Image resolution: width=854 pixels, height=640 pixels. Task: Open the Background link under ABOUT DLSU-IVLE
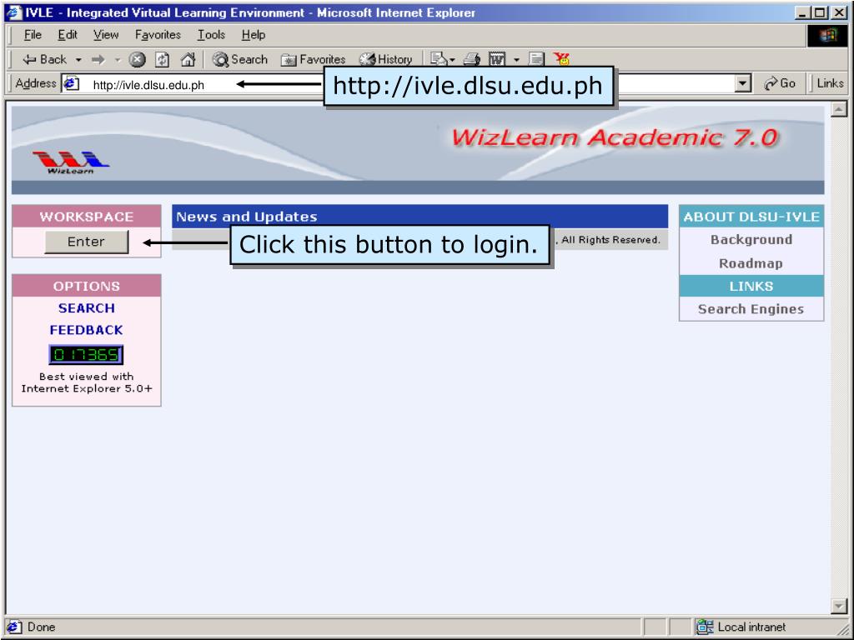point(751,239)
